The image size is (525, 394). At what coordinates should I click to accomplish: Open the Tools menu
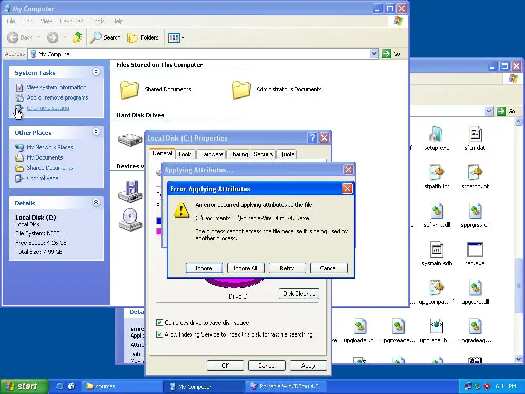[98, 21]
